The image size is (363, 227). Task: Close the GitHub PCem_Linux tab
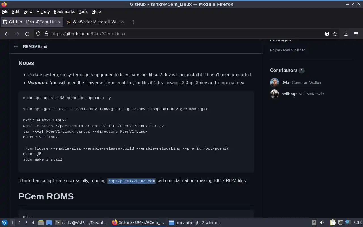pyautogui.click(x=59, y=22)
